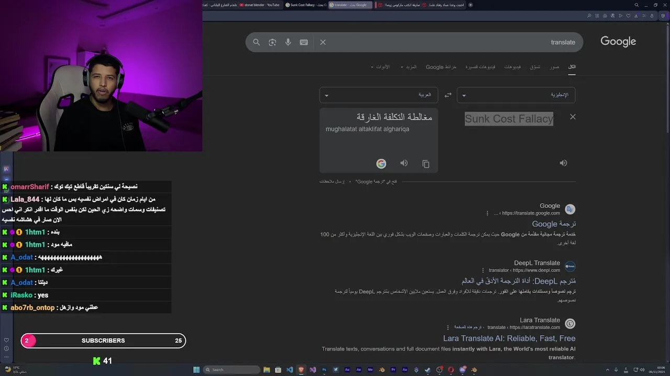Open Visual Studio Code from taskbar
This screenshot has height=376, width=670.
pos(289,370)
